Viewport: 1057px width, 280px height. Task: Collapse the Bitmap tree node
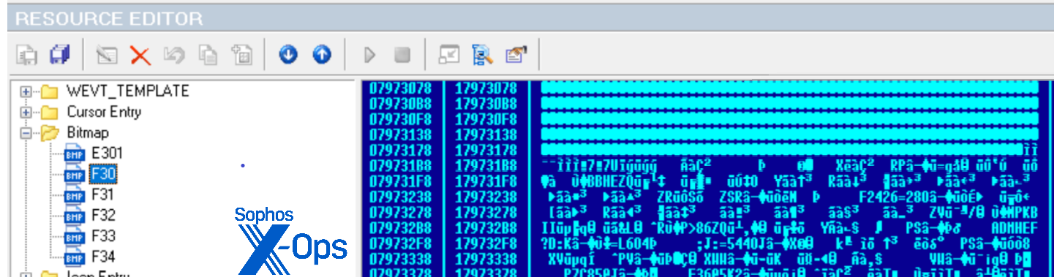tap(26, 134)
